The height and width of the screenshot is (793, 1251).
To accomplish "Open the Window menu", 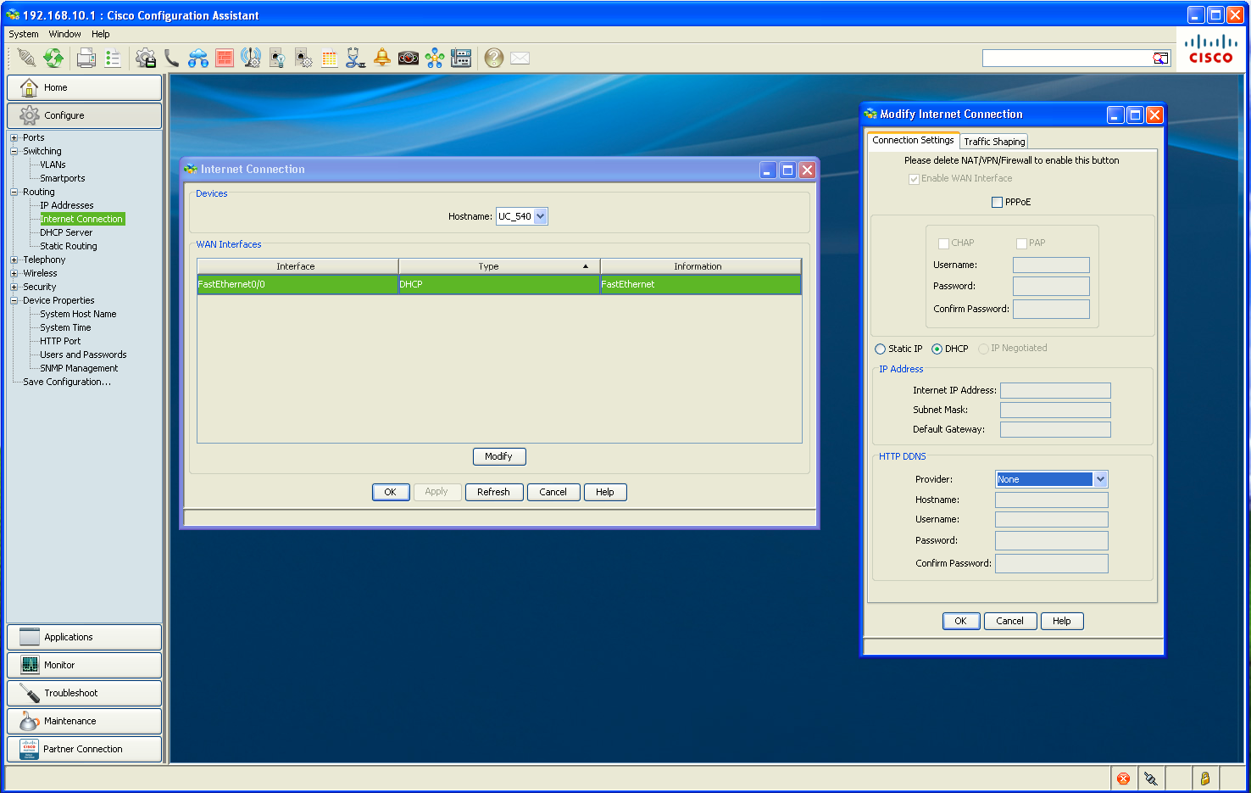I will click(x=65, y=34).
